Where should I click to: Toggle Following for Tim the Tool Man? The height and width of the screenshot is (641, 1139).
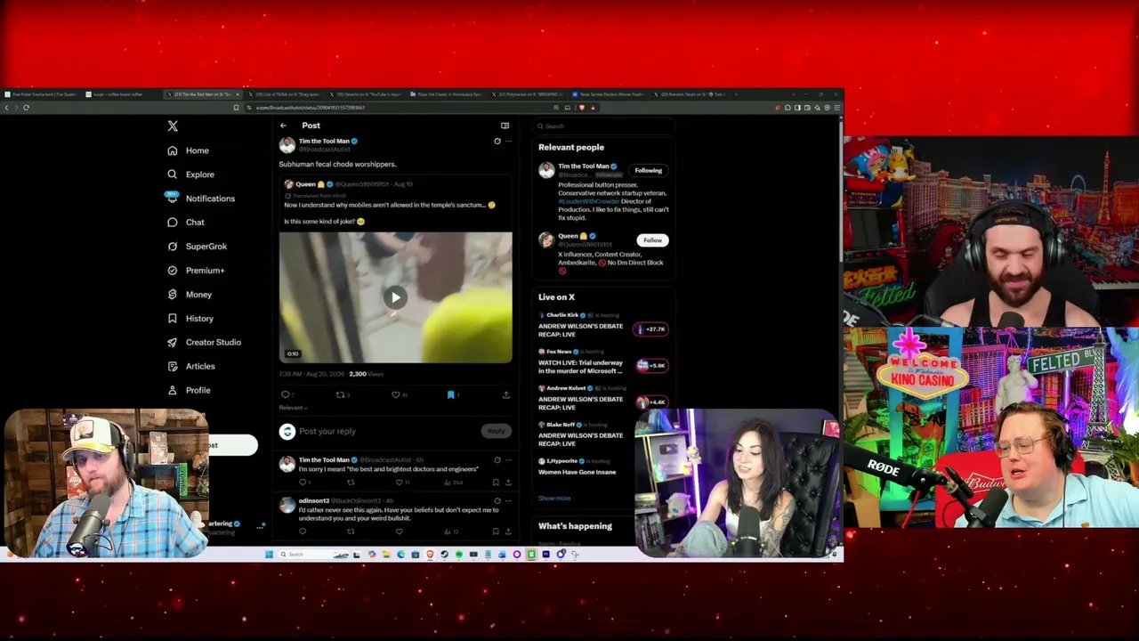pos(648,171)
